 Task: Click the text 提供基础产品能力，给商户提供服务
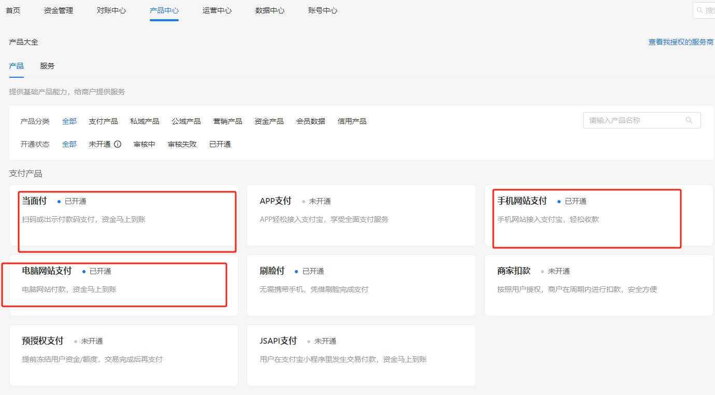tap(67, 92)
